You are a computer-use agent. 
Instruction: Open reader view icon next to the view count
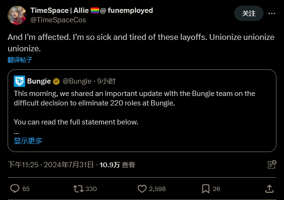click(272, 164)
